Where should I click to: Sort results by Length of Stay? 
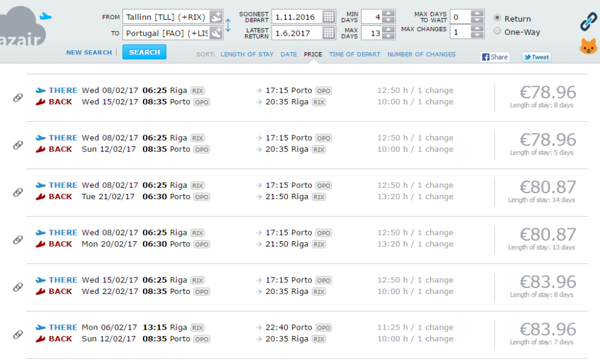[247, 54]
